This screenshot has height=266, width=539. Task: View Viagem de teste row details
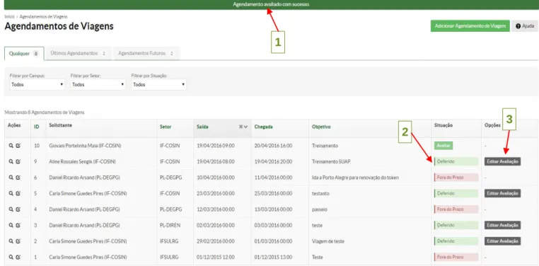coord(11,241)
